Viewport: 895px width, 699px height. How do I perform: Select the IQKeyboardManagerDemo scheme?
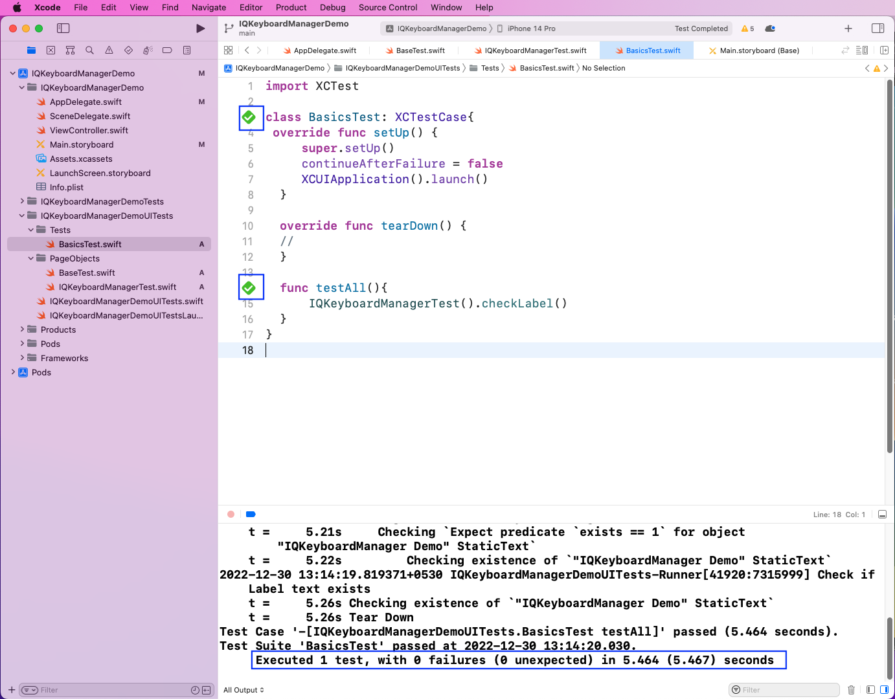tap(436, 28)
